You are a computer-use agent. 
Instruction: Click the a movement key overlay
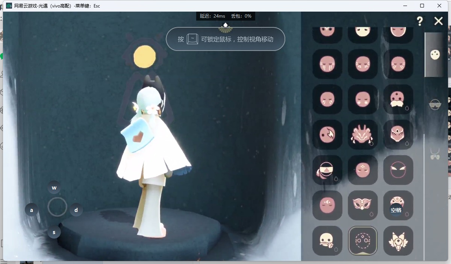(32, 210)
